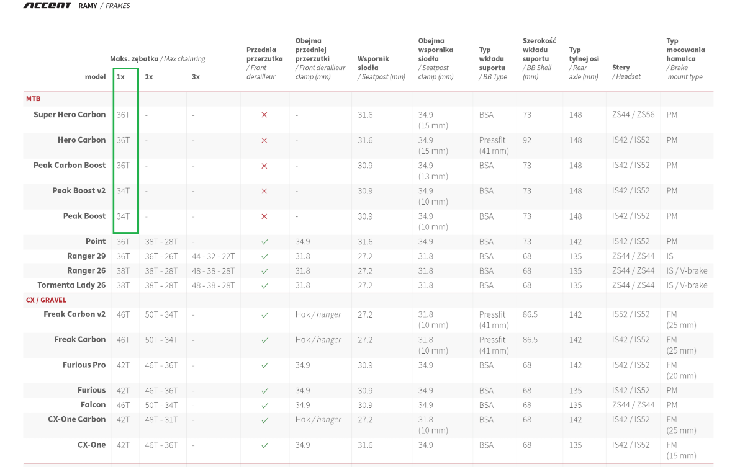This screenshot has height=467, width=745.
Task: Click the green checkmark in Furious Pro row
Action: tap(264, 365)
